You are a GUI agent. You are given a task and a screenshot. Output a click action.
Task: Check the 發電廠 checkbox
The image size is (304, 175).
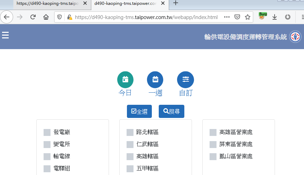pos(47,132)
